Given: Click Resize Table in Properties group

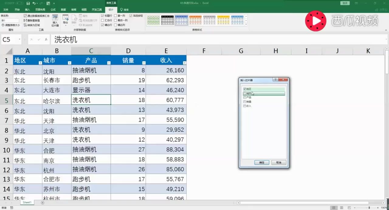Looking at the screenshot, I should click(11, 25).
